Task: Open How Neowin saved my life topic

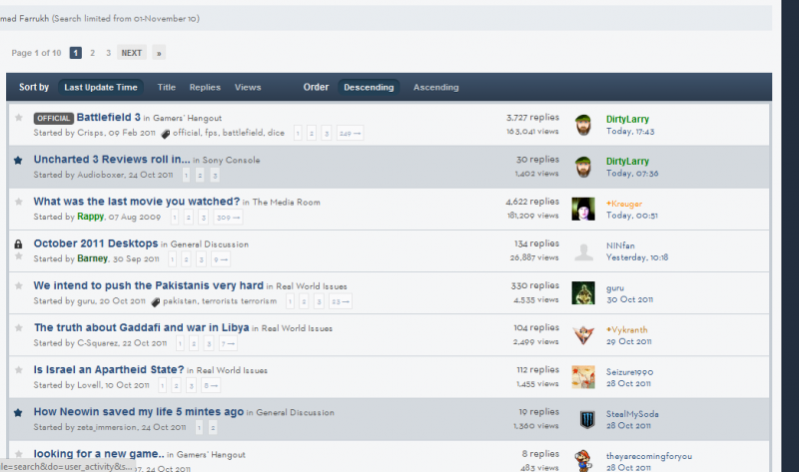Action: pyautogui.click(x=139, y=411)
